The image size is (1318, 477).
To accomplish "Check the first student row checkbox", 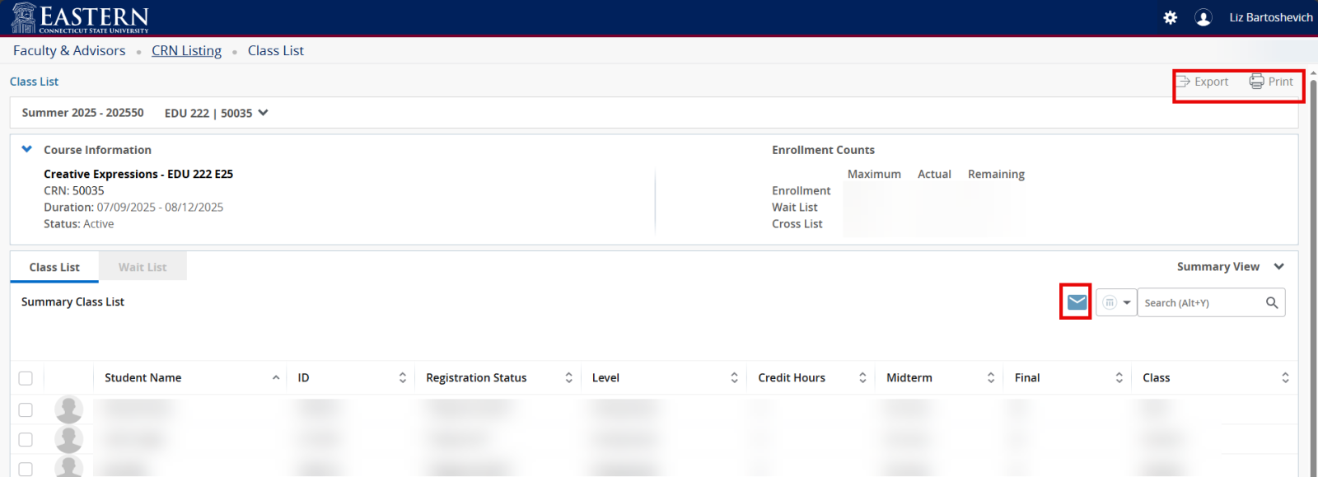I will tap(26, 409).
